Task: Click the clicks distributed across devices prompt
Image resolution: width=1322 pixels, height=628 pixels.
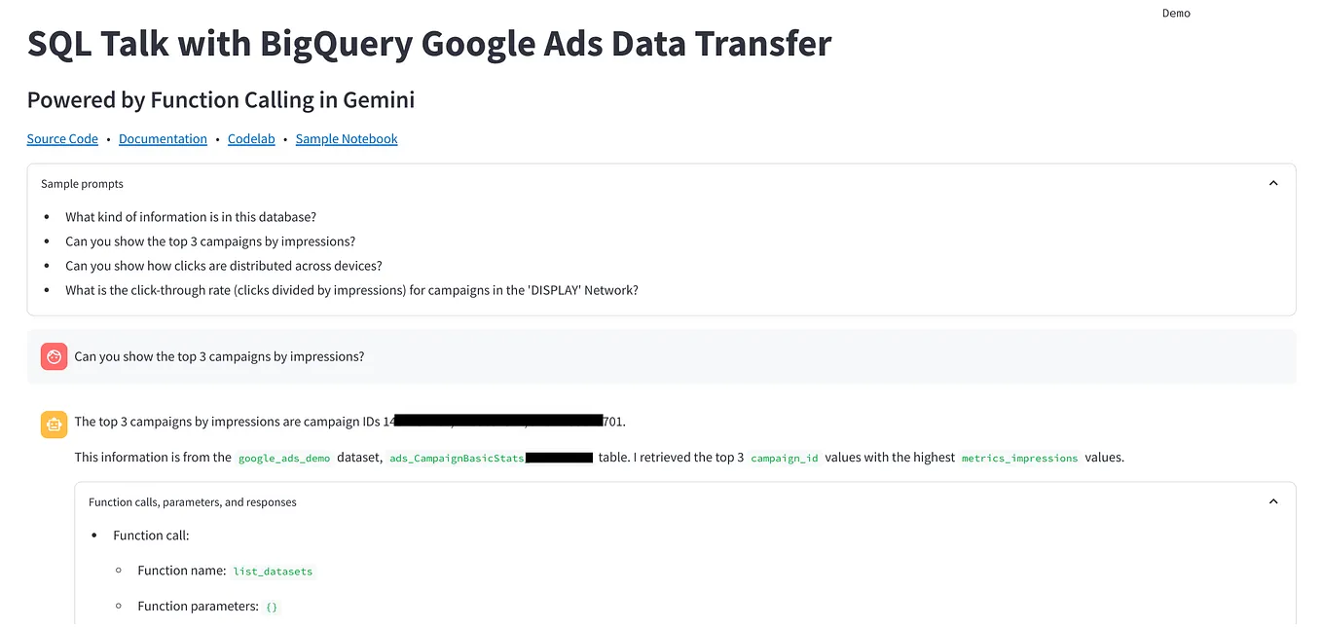Action: tap(224, 266)
